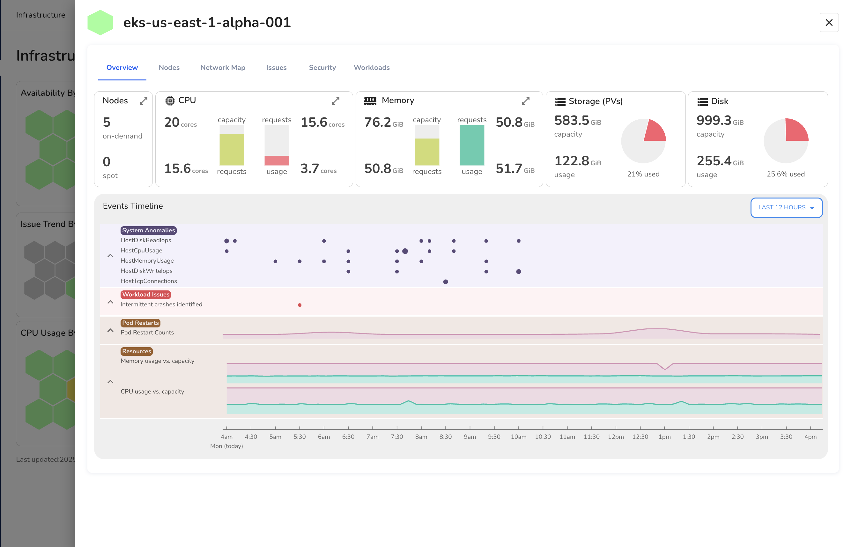Open the Workloads tab

point(371,67)
